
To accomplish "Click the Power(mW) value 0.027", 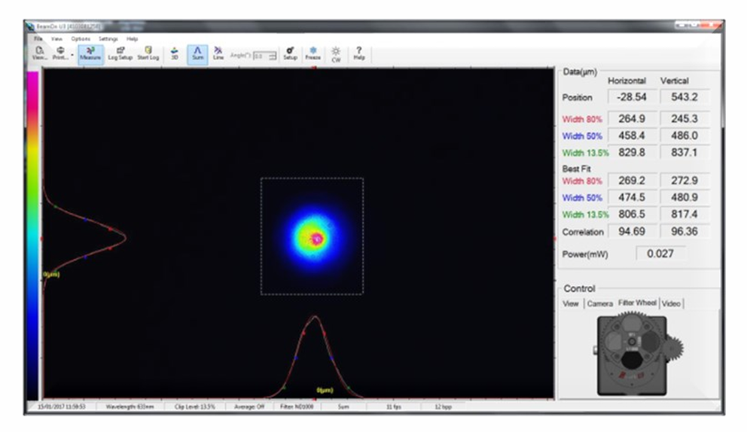I will [x=660, y=254].
